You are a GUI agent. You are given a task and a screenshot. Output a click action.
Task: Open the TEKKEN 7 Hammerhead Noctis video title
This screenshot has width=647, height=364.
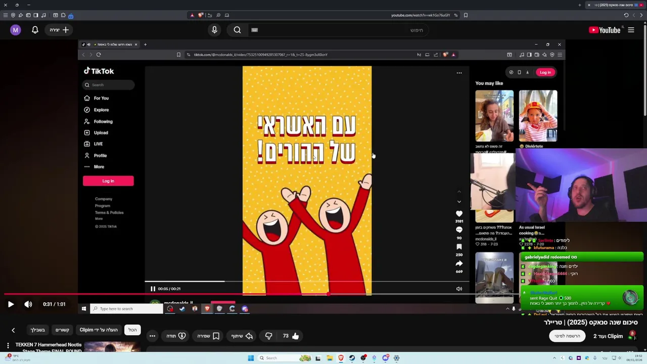[49, 347]
